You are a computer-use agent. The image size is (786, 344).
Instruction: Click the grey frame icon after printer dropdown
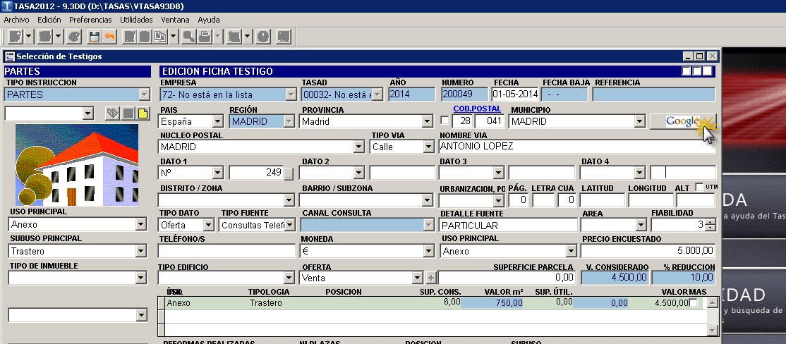click(x=234, y=37)
